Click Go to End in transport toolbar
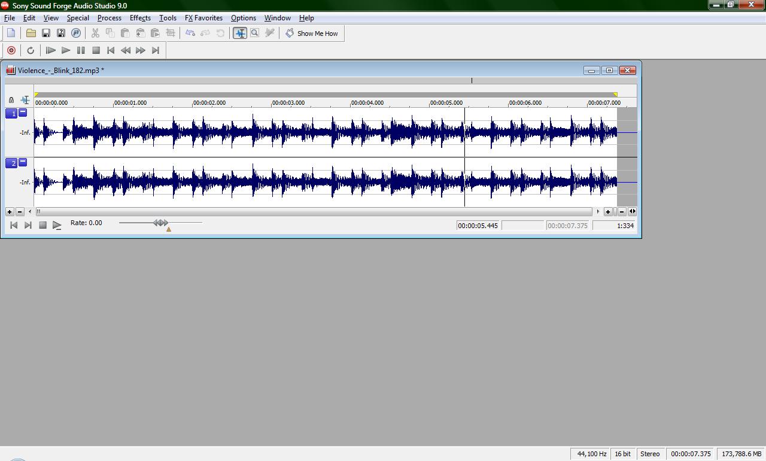The height and width of the screenshot is (461, 766). [x=156, y=50]
